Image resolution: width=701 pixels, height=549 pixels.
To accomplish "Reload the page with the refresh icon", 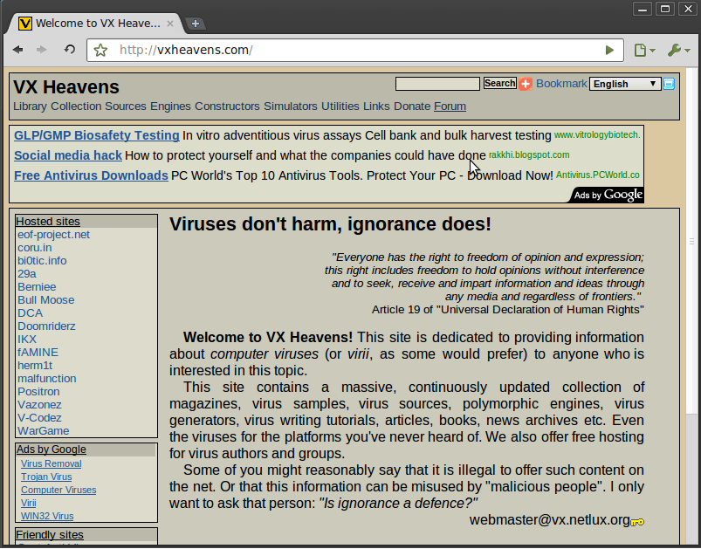I will click(x=69, y=49).
